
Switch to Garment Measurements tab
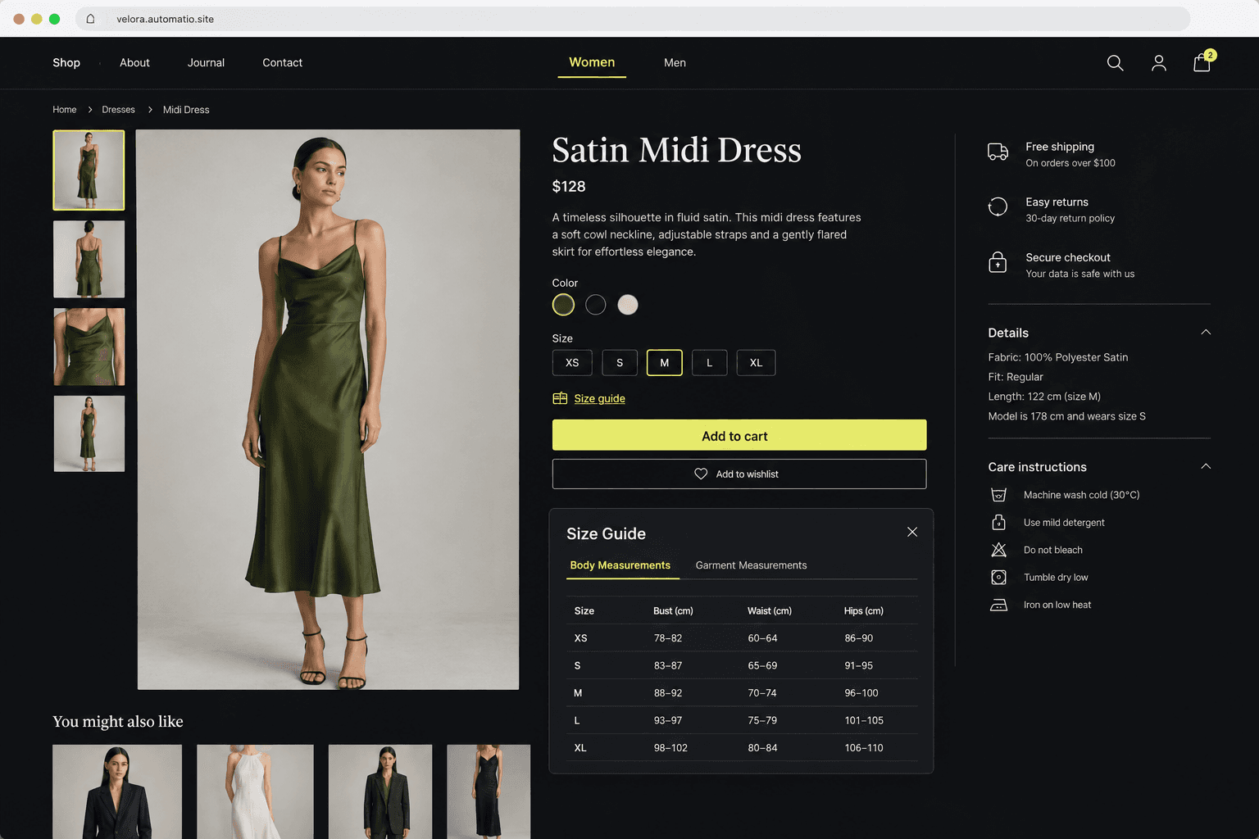751,565
